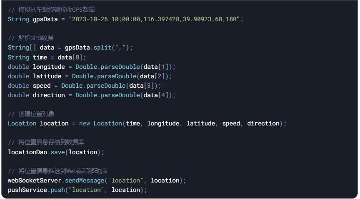Click the 创建位置对象 comment line
The width and height of the screenshot is (360, 199).
click(x=31, y=114)
